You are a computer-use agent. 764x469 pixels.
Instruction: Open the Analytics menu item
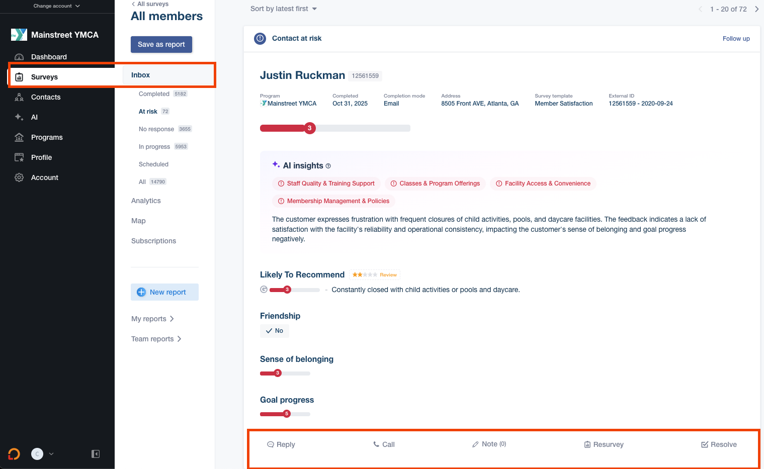[x=146, y=201]
